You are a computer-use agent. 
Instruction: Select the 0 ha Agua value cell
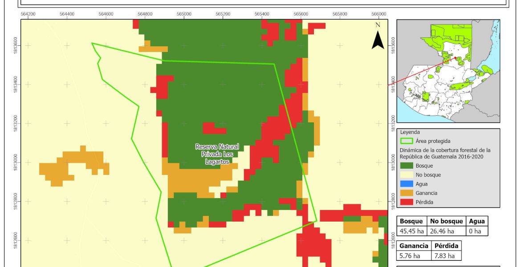coord(475,231)
